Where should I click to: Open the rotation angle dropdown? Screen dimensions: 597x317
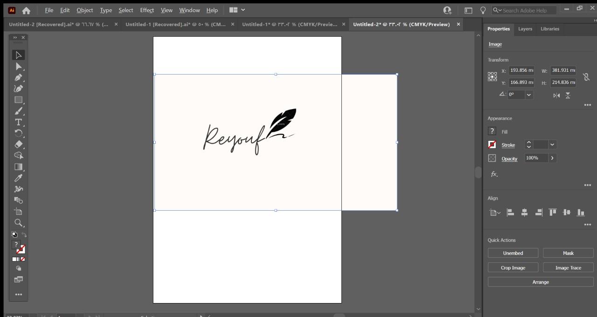coord(529,95)
